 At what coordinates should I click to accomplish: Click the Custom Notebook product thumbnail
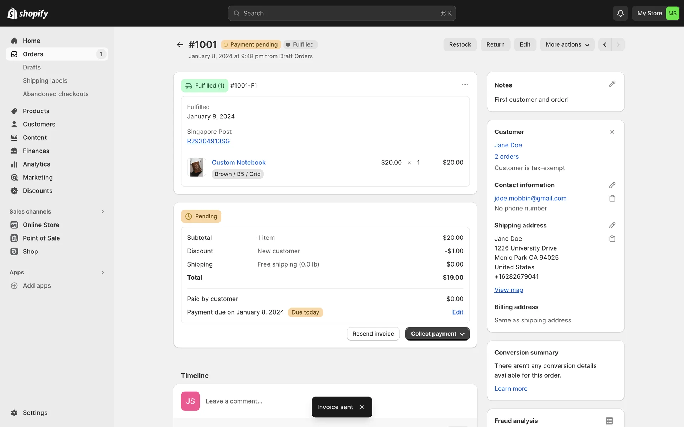[196, 167]
